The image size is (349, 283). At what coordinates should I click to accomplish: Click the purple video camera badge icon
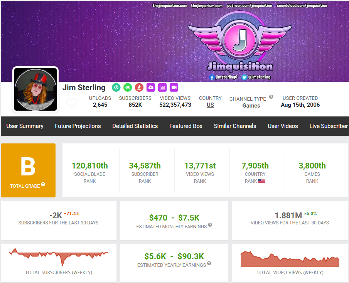pyautogui.click(x=174, y=88)
